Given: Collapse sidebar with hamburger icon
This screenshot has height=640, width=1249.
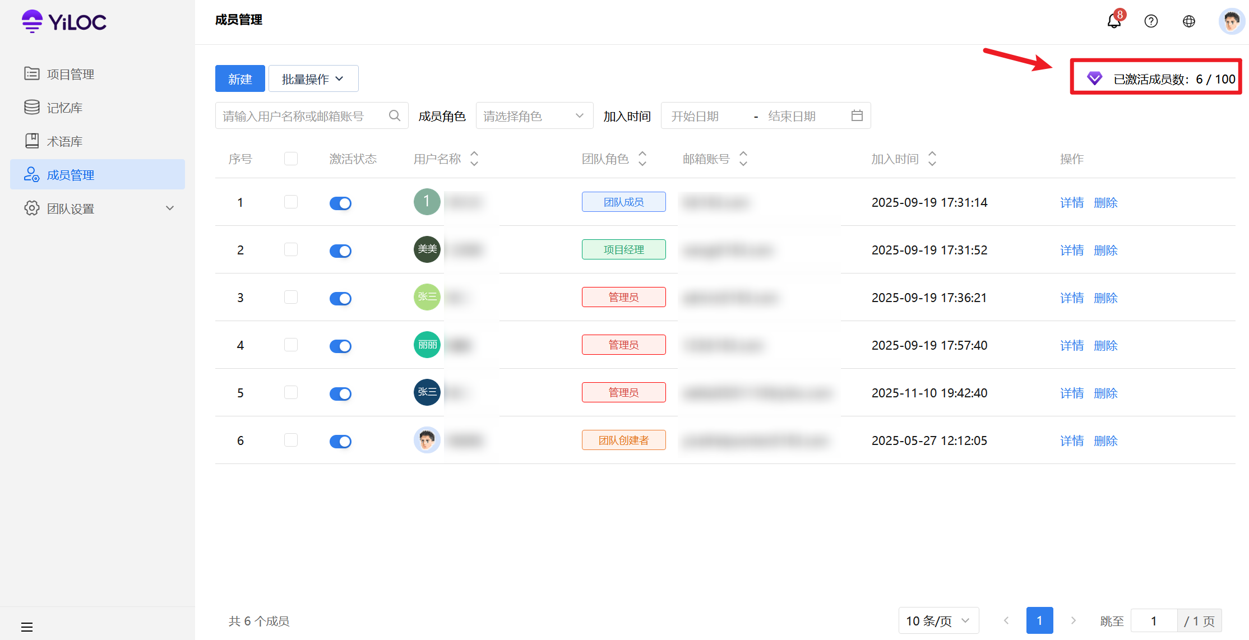Looking at the screenshot, I should click(x=27, y=627).
